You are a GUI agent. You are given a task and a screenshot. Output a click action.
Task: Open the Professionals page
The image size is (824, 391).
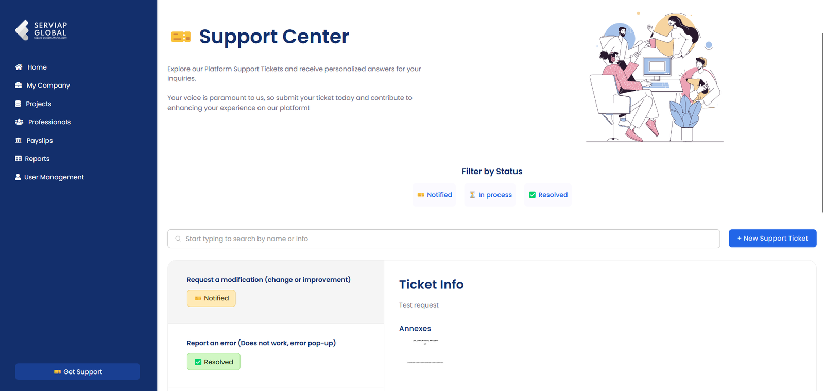tap(49, 122)
